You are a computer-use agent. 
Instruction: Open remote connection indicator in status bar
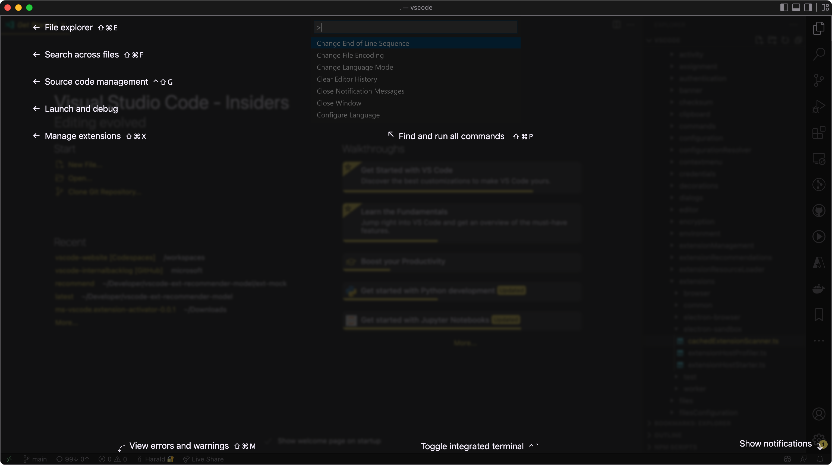[10, 459]
